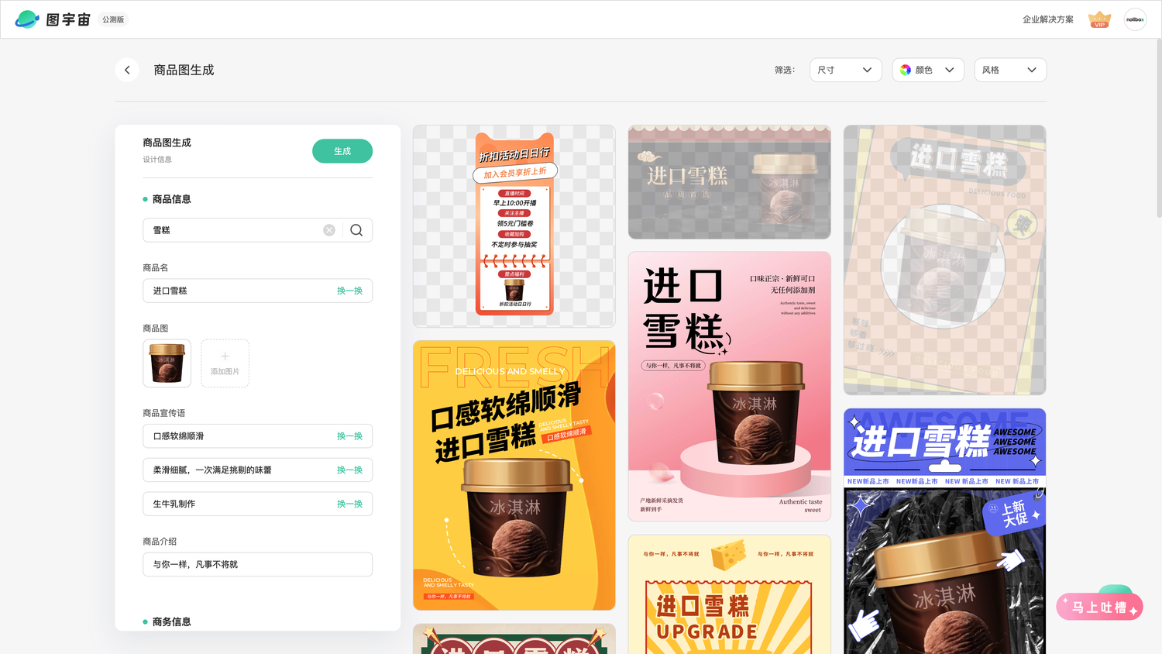
Task: Open the 颜色 filter dropdown
Action: 928,70
